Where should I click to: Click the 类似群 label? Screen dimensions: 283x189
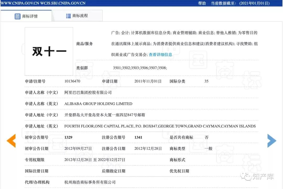coord(82,68)
